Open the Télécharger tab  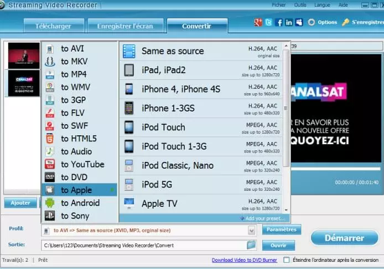(54, 26)
